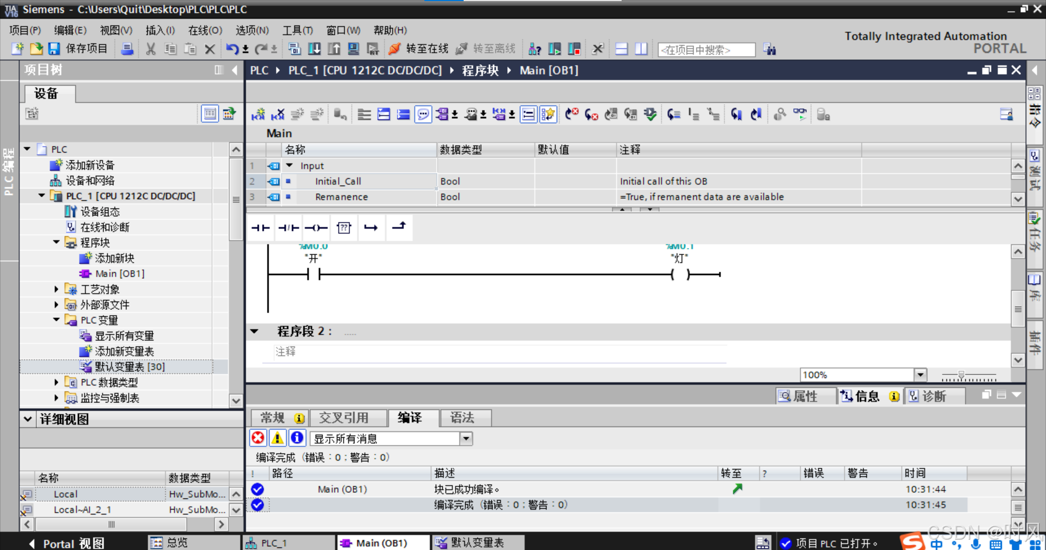Jump to Main (OB1) via green arrow
This screenshot has height=550, width=1046.
738,489
